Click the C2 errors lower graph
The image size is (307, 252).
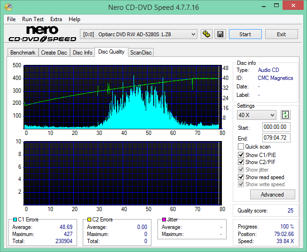click(123, 173)
